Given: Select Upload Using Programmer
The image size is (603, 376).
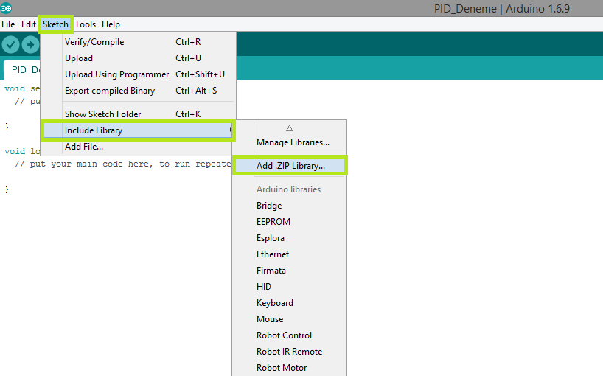Looking at the screenshot, I should 139,74.
